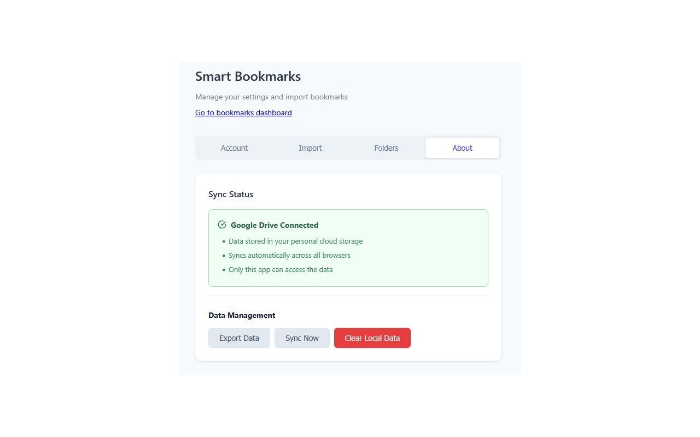Image resolution: width=700 pixels, height=437 pixels.
Task: Click the Only this app can access text
Action: pos(281,269)
